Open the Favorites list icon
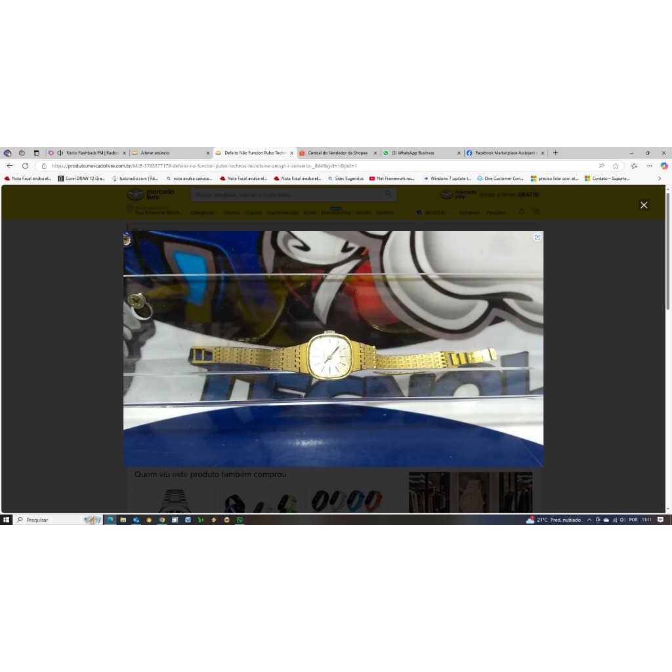This screenshot has height=672, width=672. pyautogui.click(x=635, y=166)
